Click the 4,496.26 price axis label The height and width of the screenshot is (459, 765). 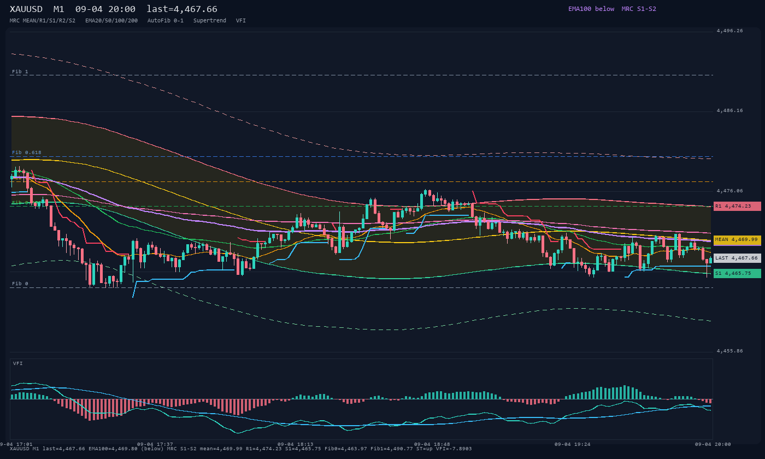coord(730,31)
